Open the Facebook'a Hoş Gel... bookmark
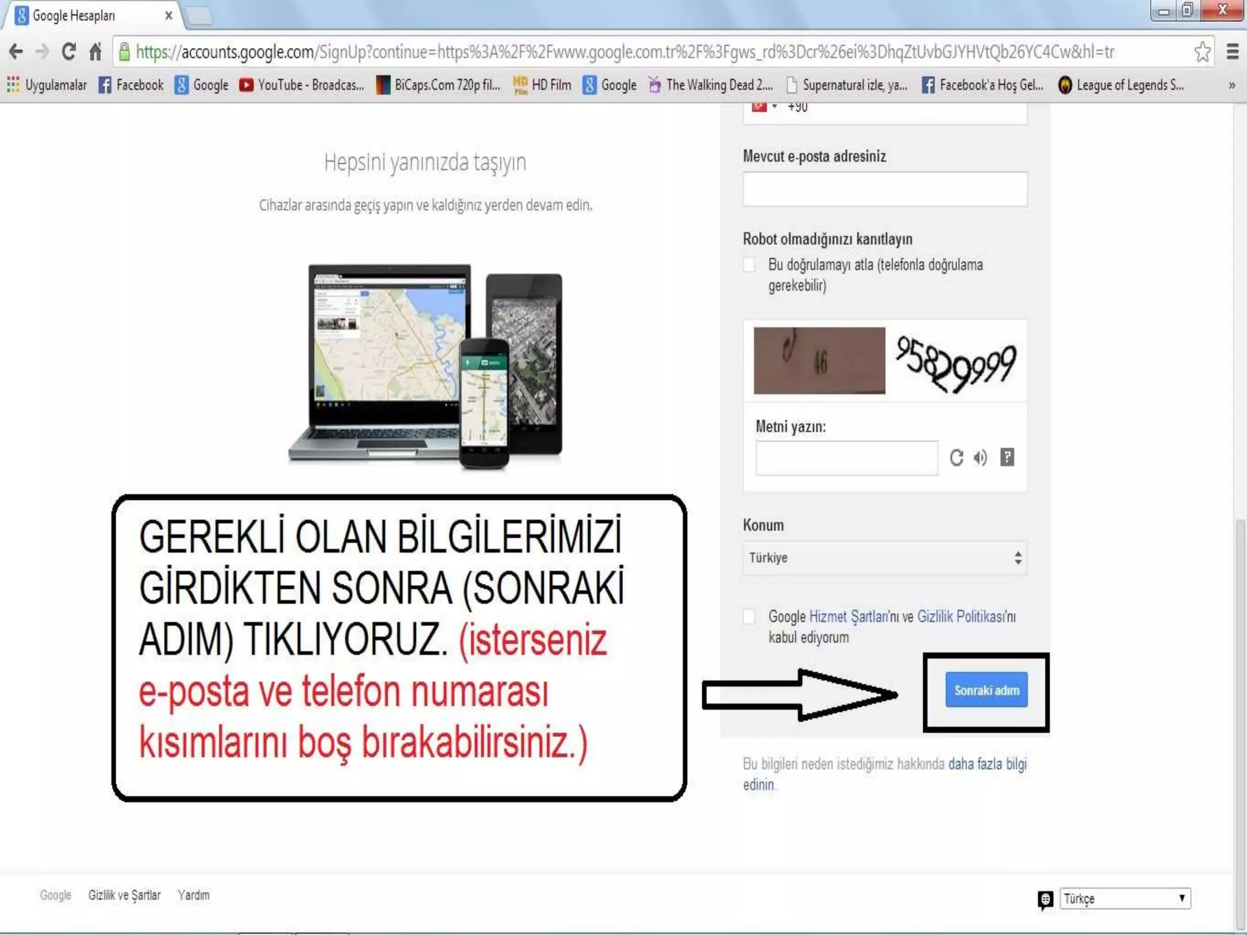The height and width of the screenshot is (935, 1247). pos(982,85)
